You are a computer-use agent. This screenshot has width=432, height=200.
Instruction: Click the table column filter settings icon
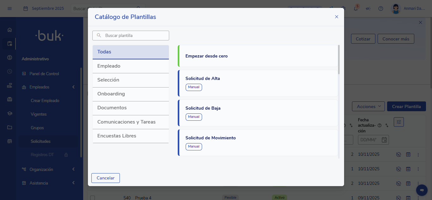click(x=398, y=122)
